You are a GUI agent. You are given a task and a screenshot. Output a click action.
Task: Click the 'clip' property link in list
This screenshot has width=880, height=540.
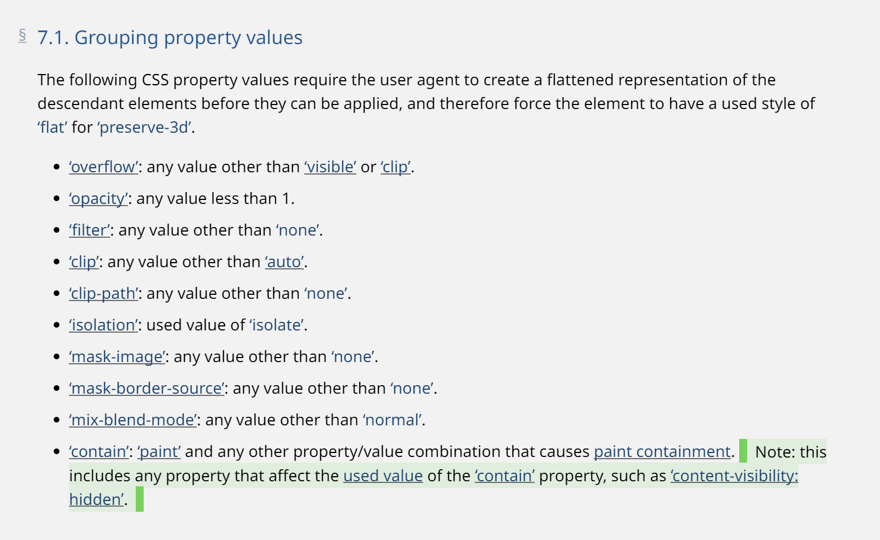pyautogui.click(x=84, y=262)
